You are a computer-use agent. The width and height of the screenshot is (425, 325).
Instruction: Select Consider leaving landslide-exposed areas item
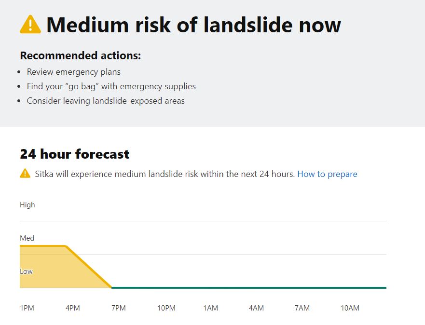pos(106,101)
